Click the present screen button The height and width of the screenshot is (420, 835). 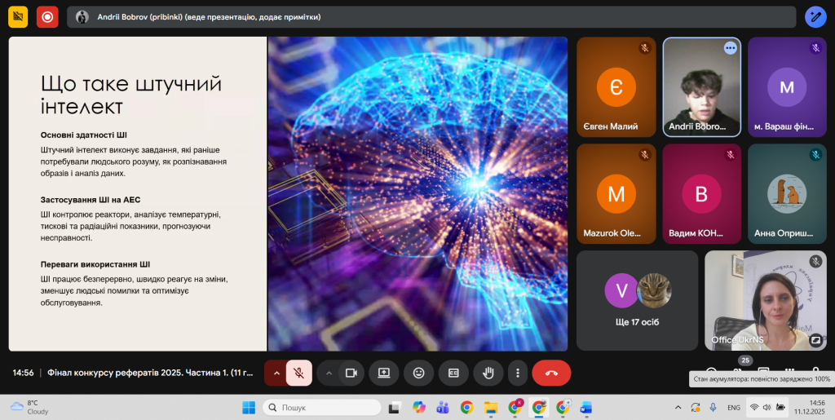[x=383, y=373]
